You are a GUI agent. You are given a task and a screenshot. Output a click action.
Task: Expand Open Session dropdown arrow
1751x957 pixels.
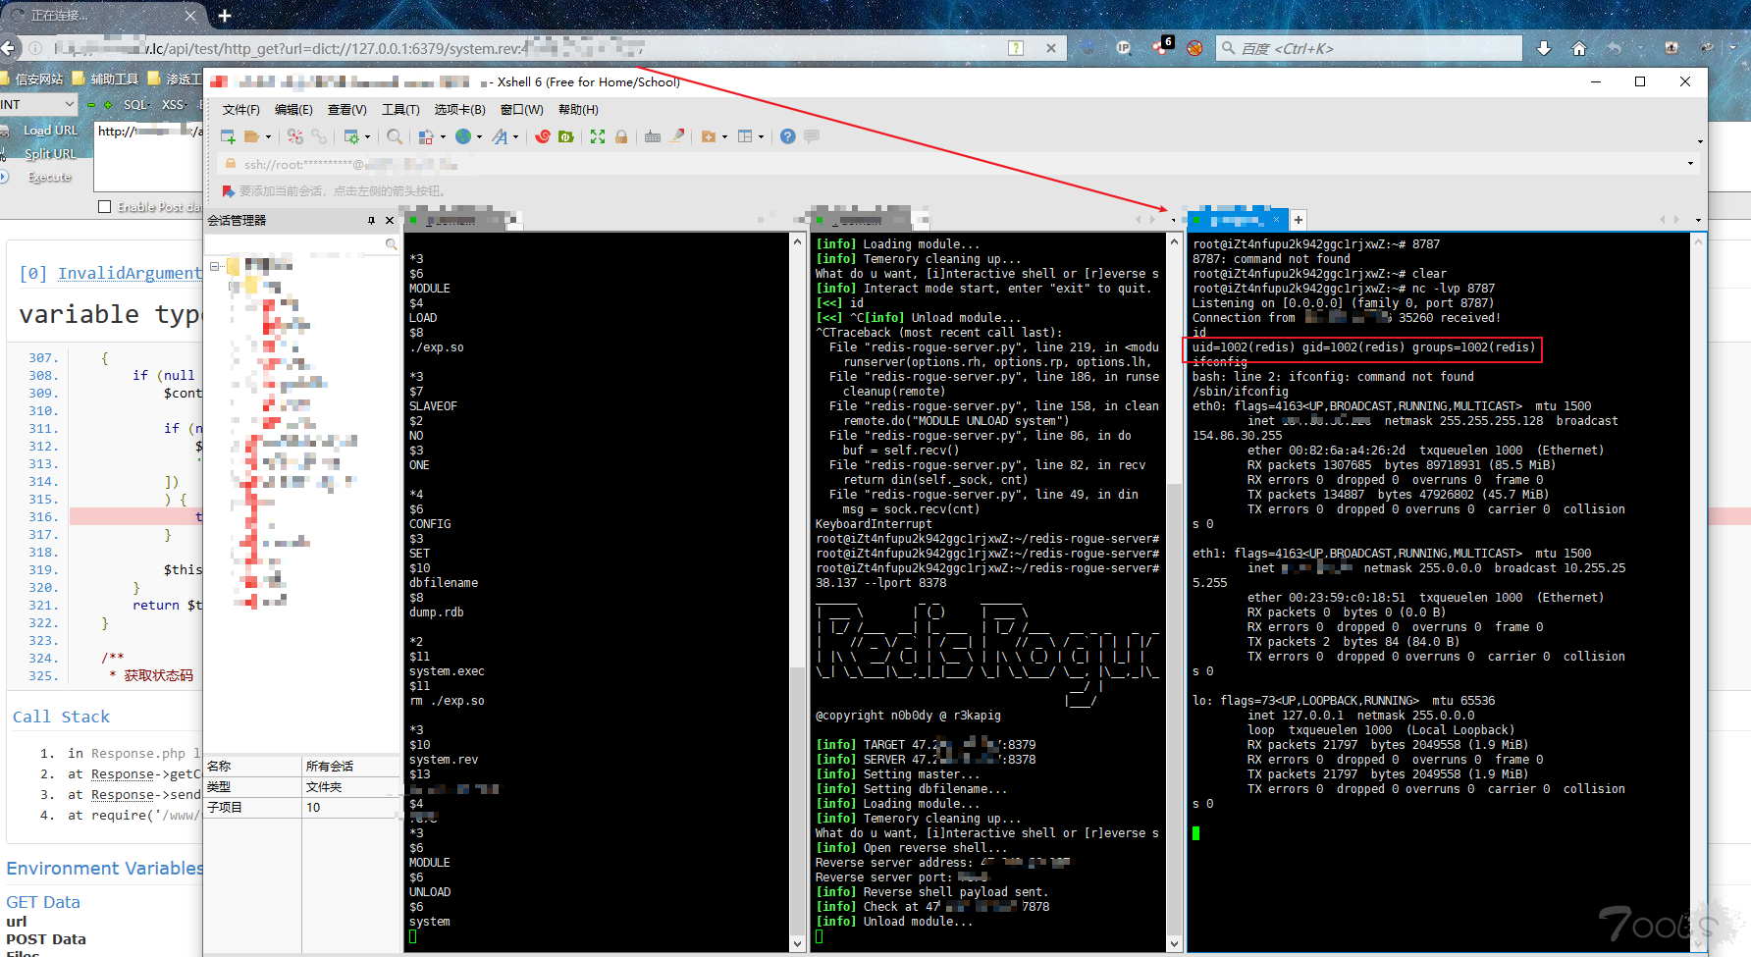pos(268,137)
